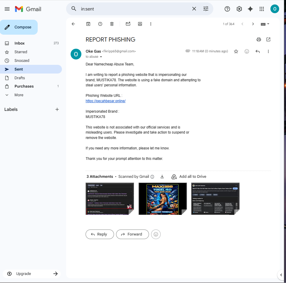Open the Google account avatar
This screenshot has height=283, width=286.
275,9
